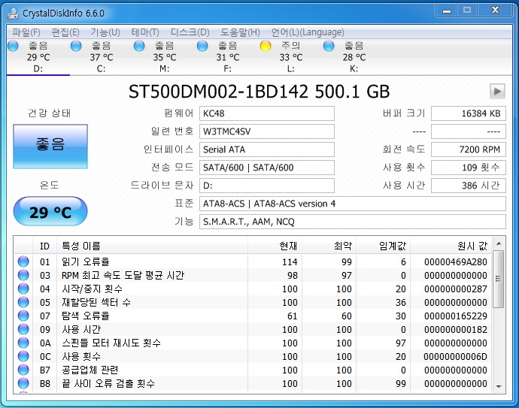The width and height of the screenshot is (519, 408).
Task: Select the K: drive status icon
Action: tap(329, 47)
